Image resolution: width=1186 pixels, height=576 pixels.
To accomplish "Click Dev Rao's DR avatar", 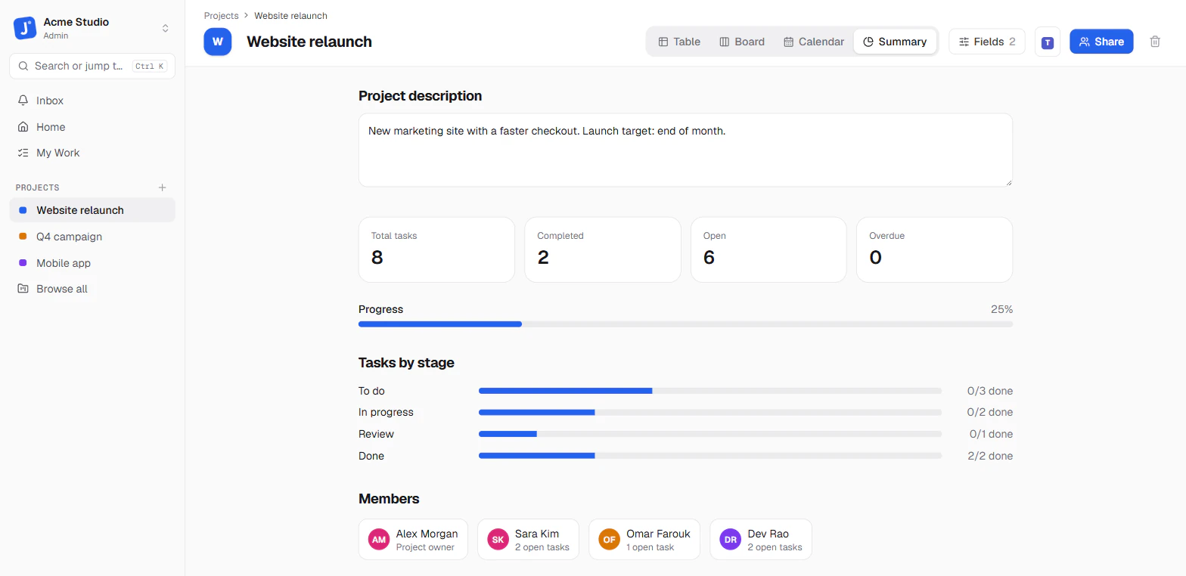I will (730, 540).
